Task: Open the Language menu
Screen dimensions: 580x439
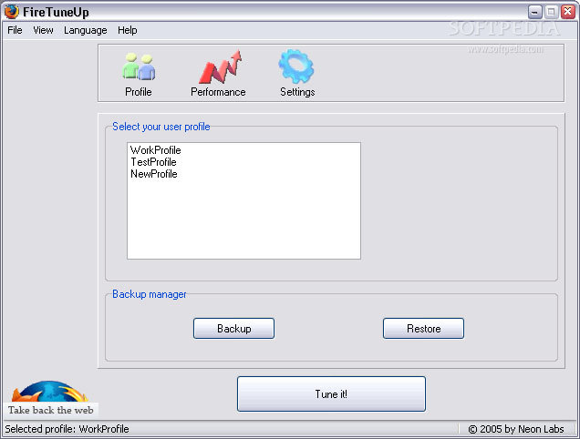Action: click(86, 30)
